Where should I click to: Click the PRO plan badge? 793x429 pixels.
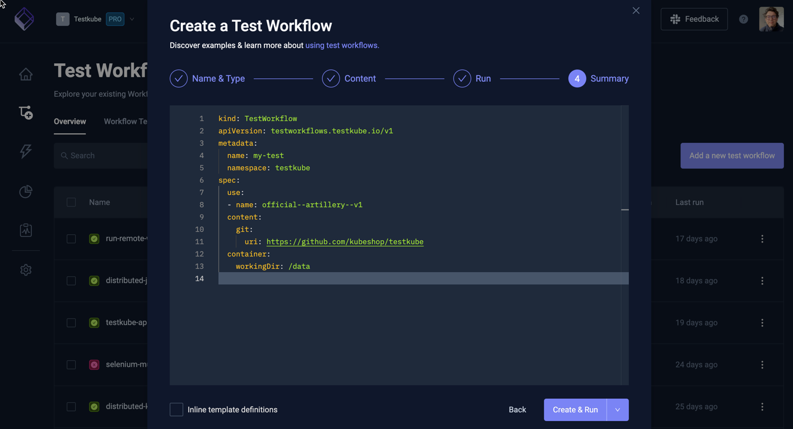click(115, 19)
